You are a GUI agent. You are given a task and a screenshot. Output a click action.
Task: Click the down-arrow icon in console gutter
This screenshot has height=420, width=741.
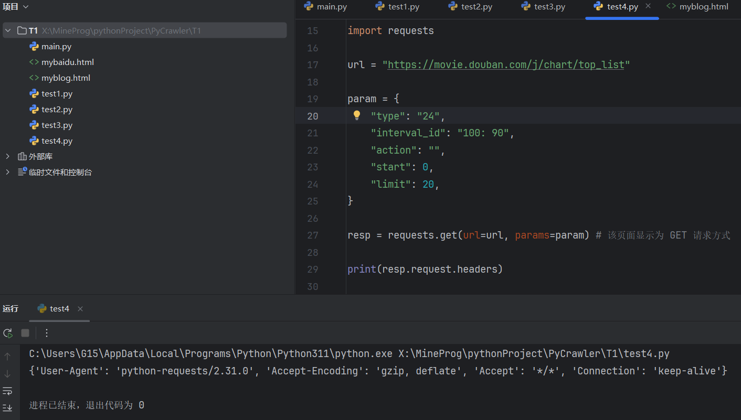point(7,374)
